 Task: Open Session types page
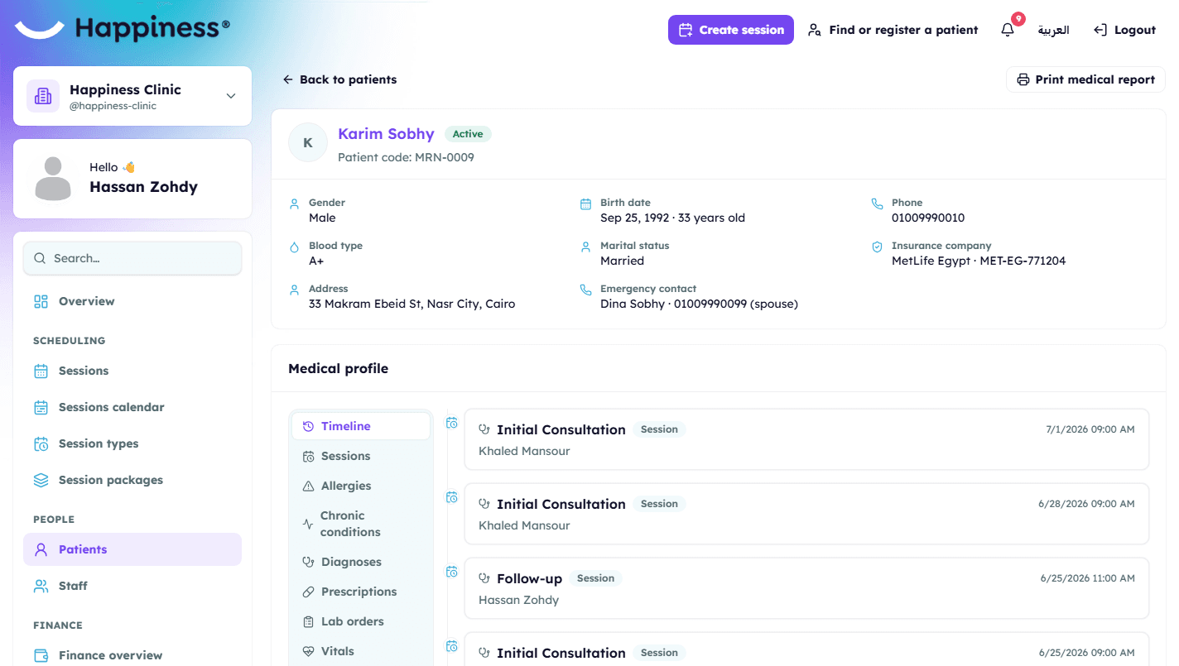(x=132, y=443)
